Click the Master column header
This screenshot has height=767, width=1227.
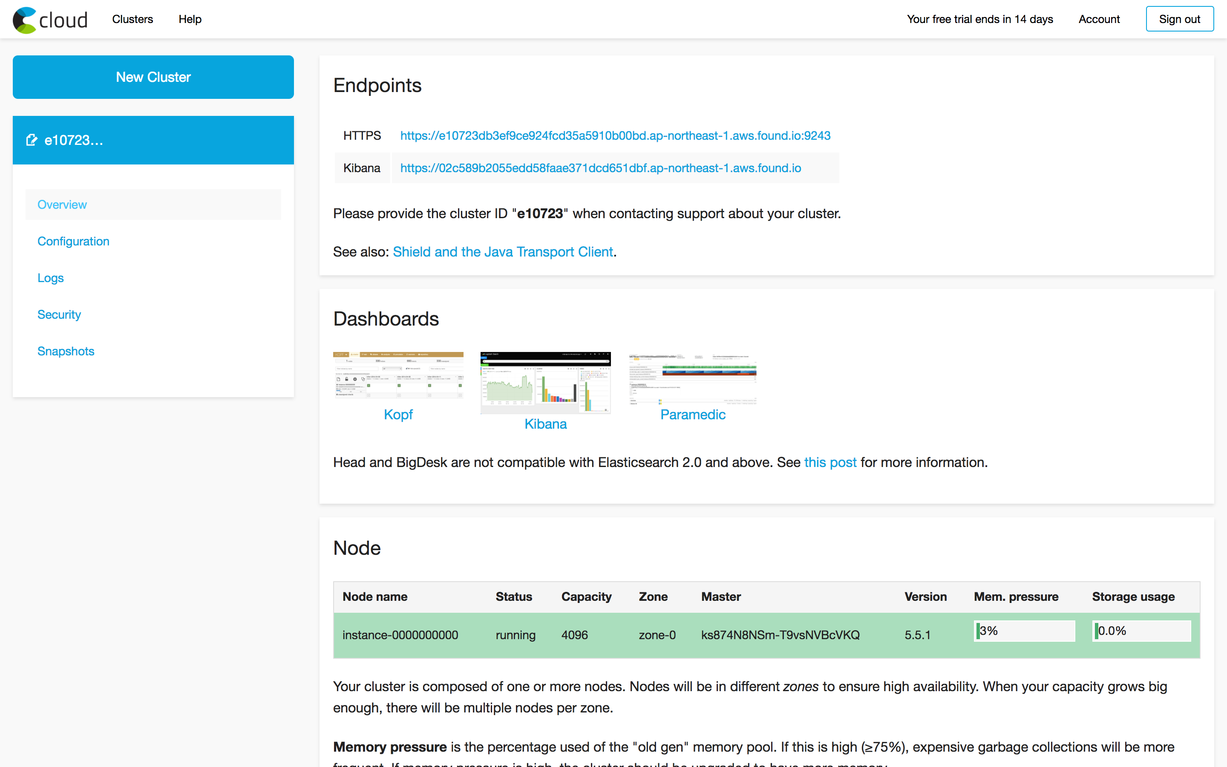721,597
